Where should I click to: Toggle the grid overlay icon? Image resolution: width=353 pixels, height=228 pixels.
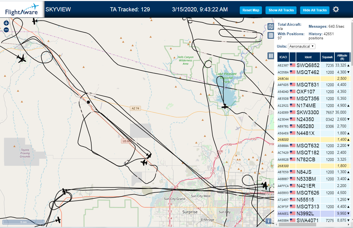271,35
